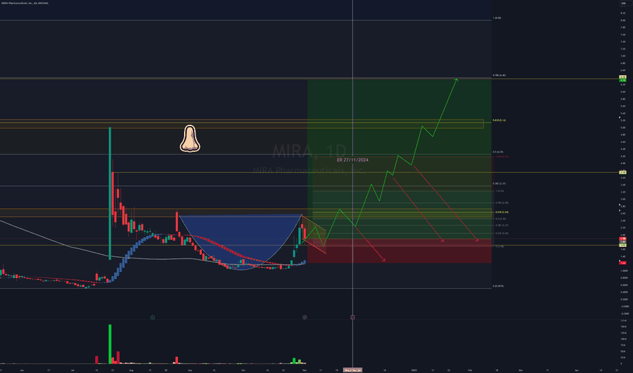Select Fibonacci label "0 (1.68)"
This screenshot has height=373, width=633.
tap(499, 246)
